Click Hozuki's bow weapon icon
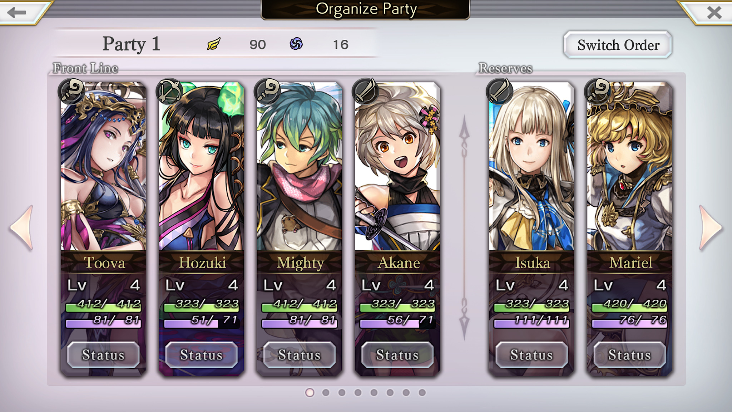 point(169,92)
